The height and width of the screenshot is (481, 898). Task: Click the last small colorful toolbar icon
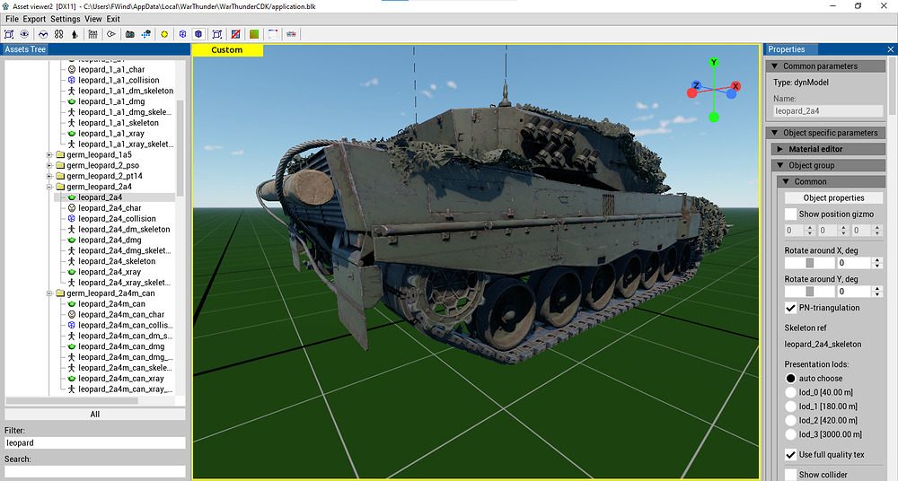click(291, 34)
